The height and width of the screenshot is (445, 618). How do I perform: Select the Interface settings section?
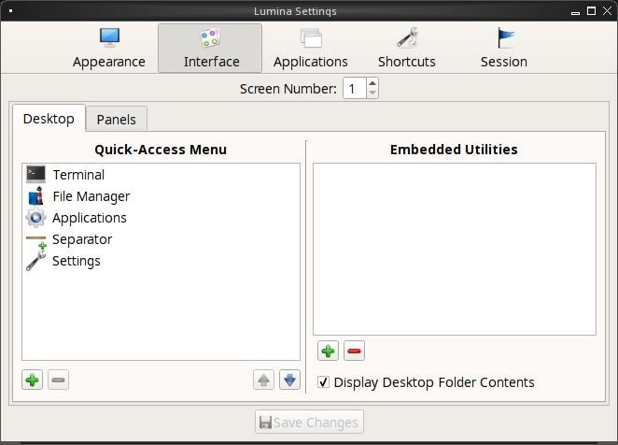pos(210,49)
